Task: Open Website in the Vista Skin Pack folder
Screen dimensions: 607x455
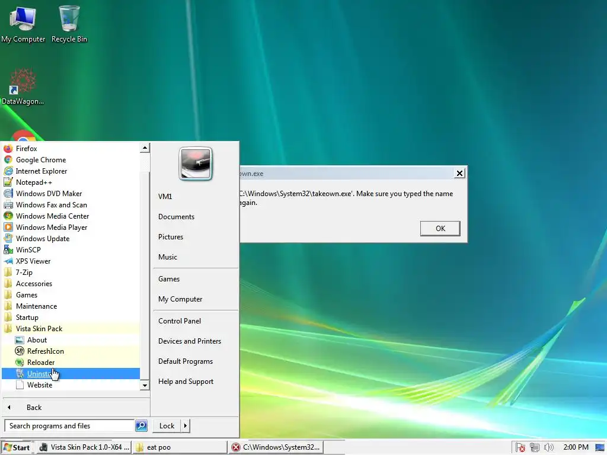Action: [x=71, y=384]
